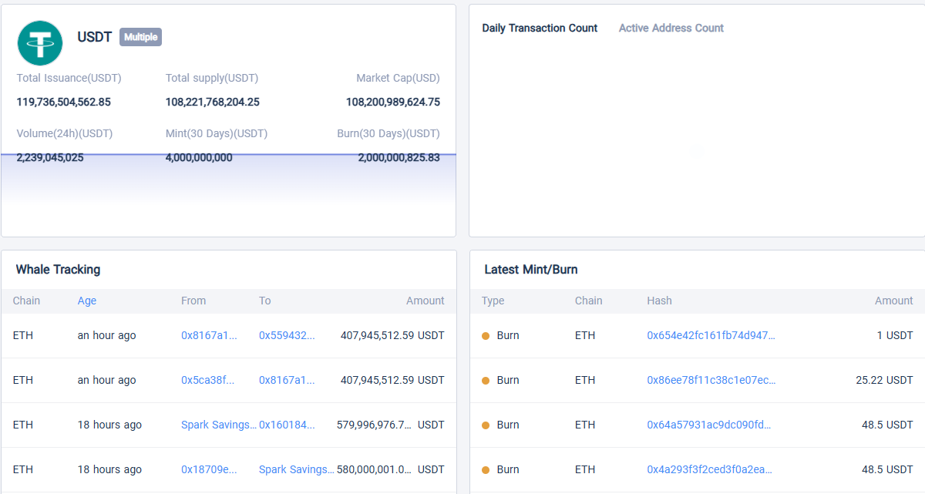Click the From column header

coord(193,301)
